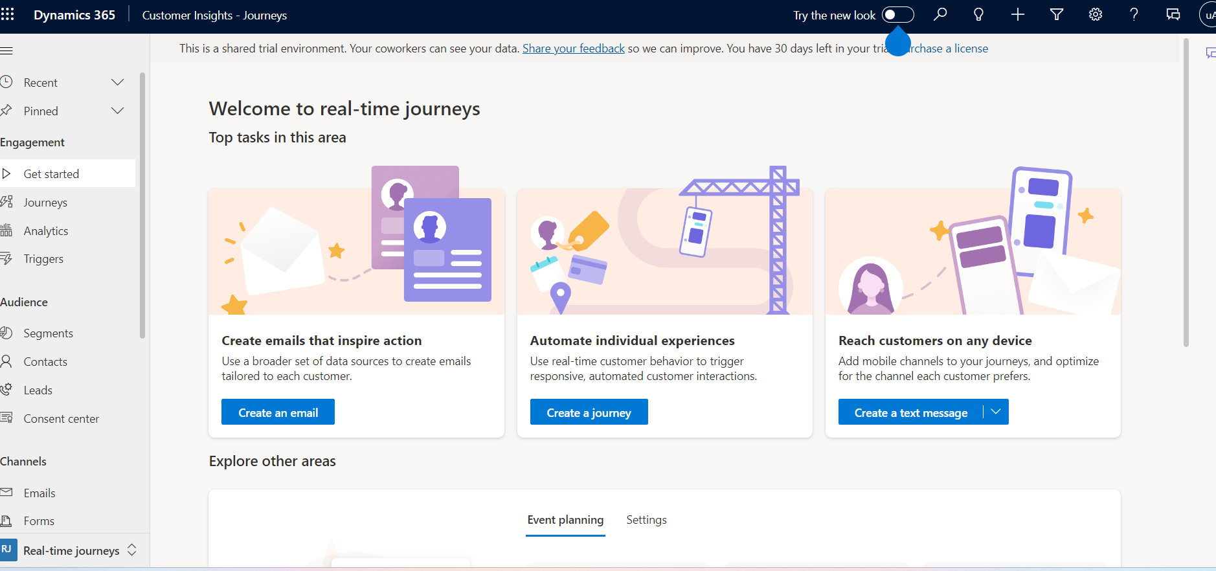Open the Real-time journeys area switcher
The width and height of the screenshot is (1216, 571).
(74, 550)
